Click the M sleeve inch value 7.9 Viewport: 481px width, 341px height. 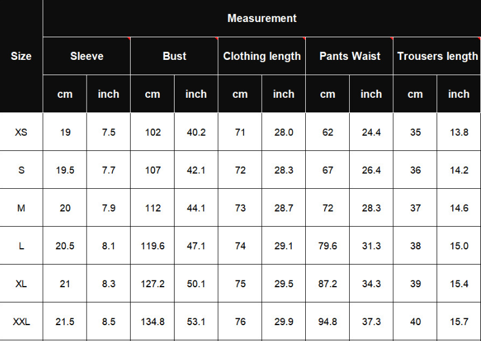(109, 208)
